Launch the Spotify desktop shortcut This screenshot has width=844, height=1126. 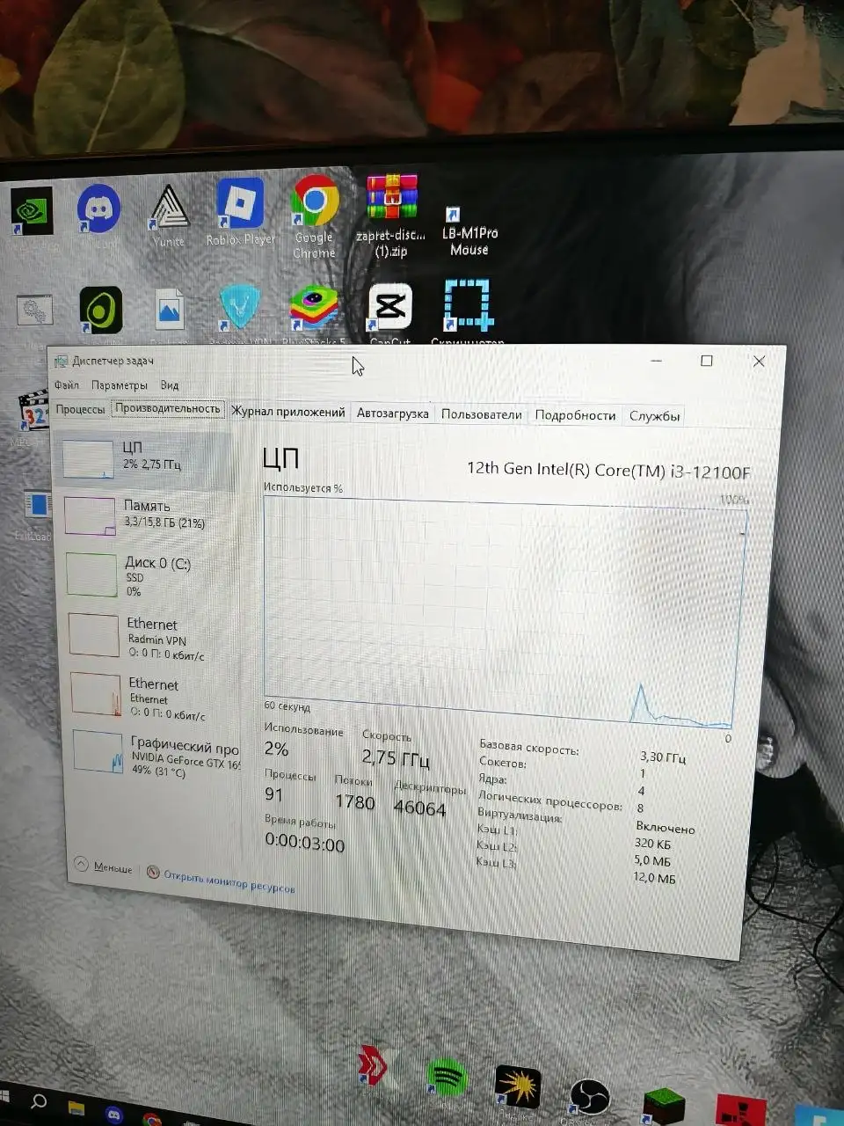click(446, 1076)
